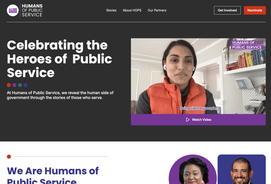The image size is (271, 184).
Task: Open the Stories menu item
Action: 111,10
